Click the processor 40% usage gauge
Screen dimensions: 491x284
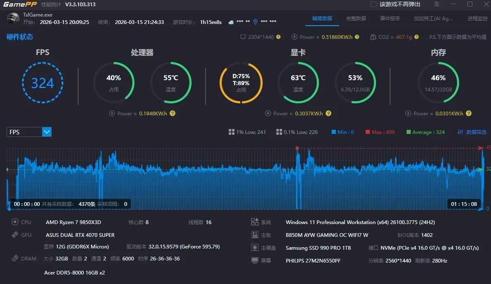[114, 83]
